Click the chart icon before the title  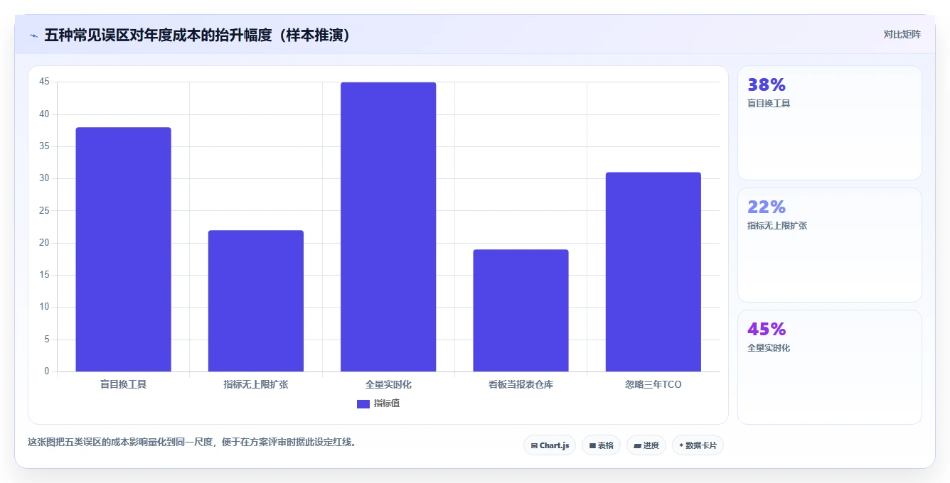tap(33, 36)
